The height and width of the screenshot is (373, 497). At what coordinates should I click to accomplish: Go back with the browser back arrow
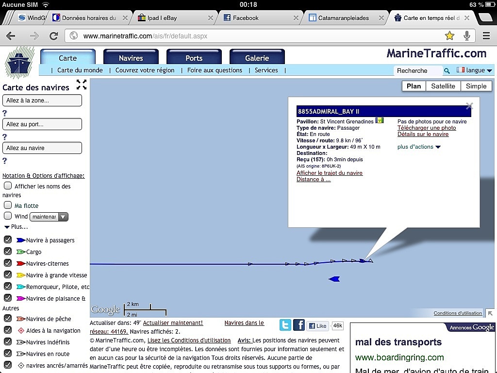(11, 36)
